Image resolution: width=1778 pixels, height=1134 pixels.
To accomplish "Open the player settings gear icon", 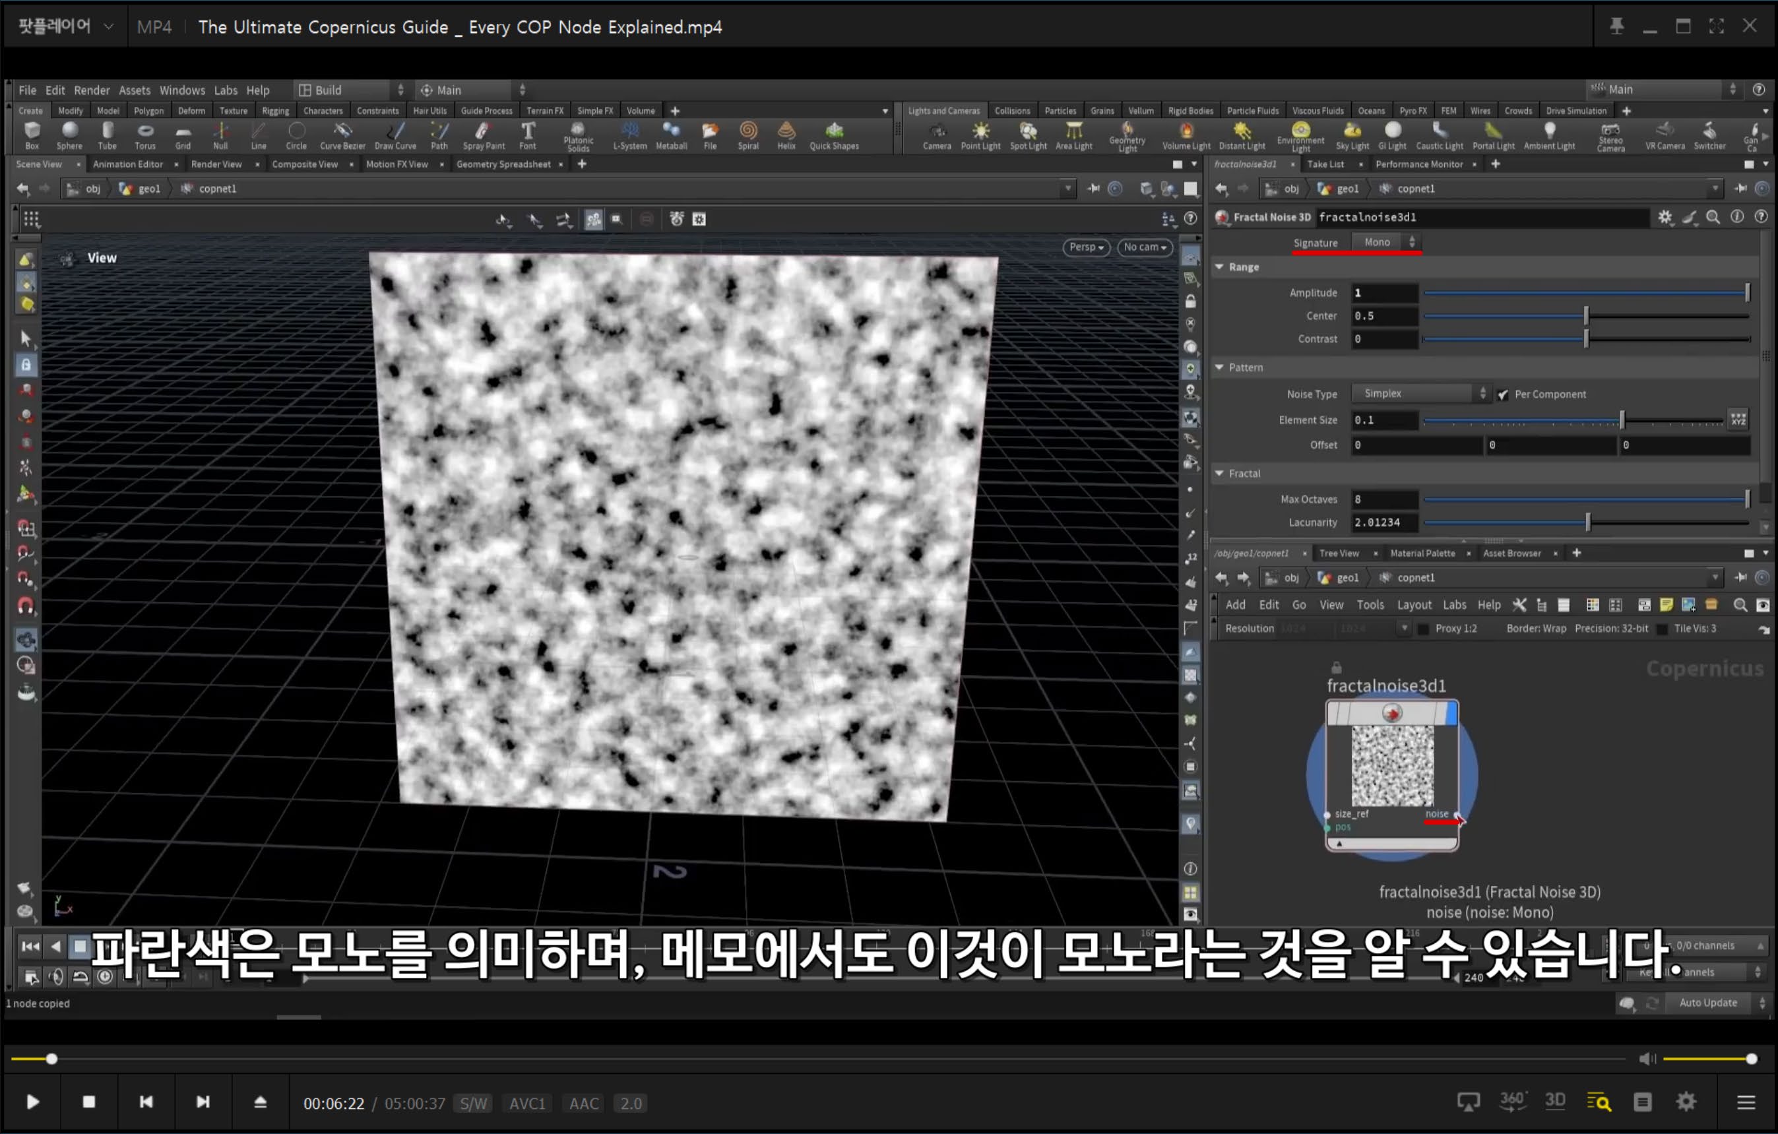I will (x=1686, y=1102).
